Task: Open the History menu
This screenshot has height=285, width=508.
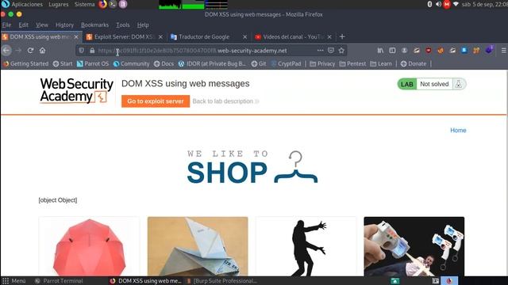Action: pyautogui.click(x=64, y=25)
